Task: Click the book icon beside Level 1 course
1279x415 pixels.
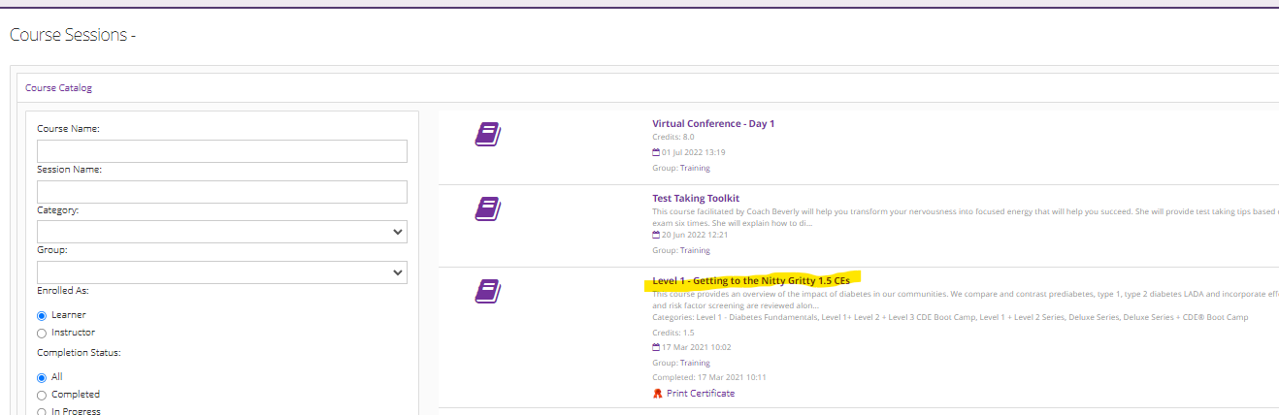Action: (x=487, y=290)
